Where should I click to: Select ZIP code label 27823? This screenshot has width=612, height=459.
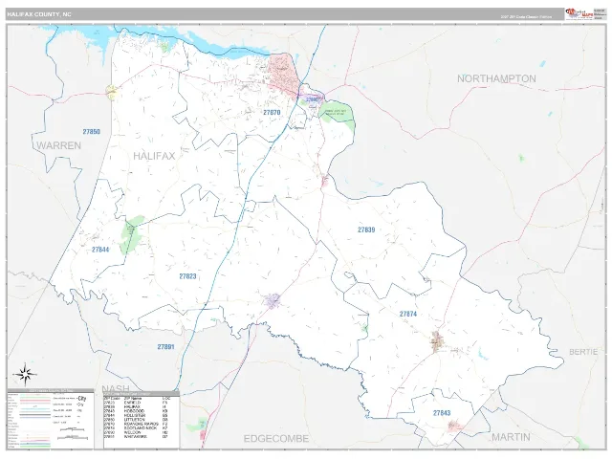pyautogui.click(x=187, y=276)
